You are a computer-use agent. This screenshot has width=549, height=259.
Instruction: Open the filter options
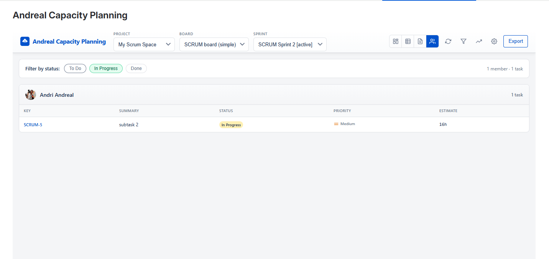pyautogui.click(x=463, y=41)
